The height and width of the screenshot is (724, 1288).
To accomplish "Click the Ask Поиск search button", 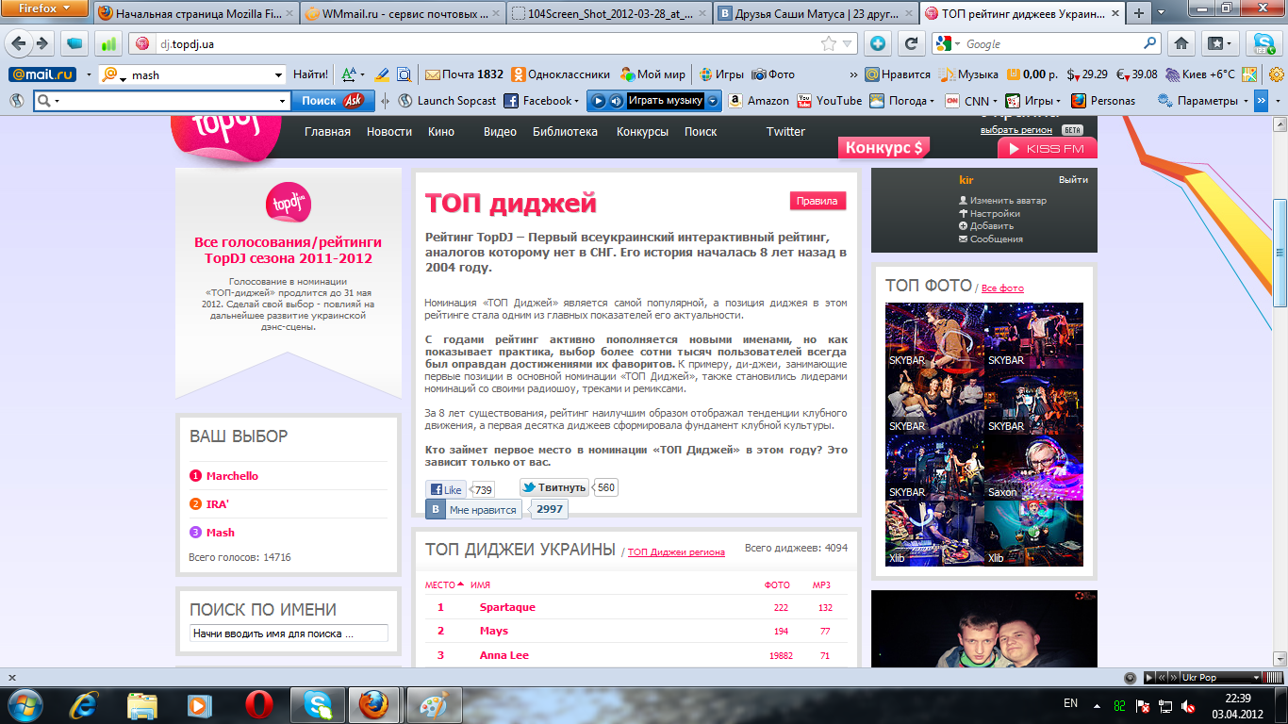I will 332,101.
